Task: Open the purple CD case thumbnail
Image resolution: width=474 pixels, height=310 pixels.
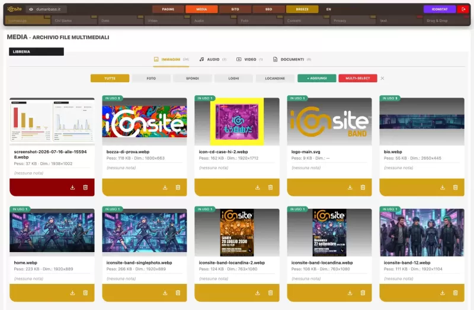Action: click(x=237, y=122)
